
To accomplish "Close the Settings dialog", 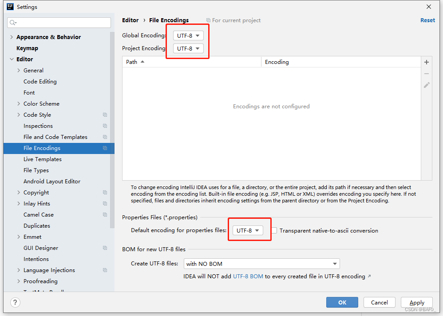I will (x=429, y=7).
